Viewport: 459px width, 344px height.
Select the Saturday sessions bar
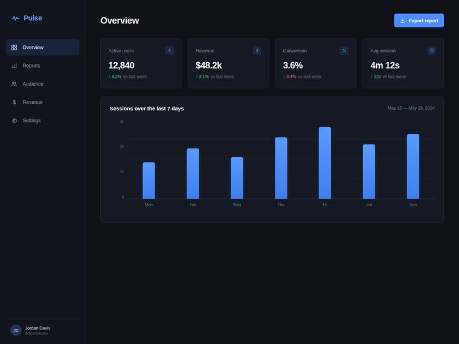(x=369, y=172)
